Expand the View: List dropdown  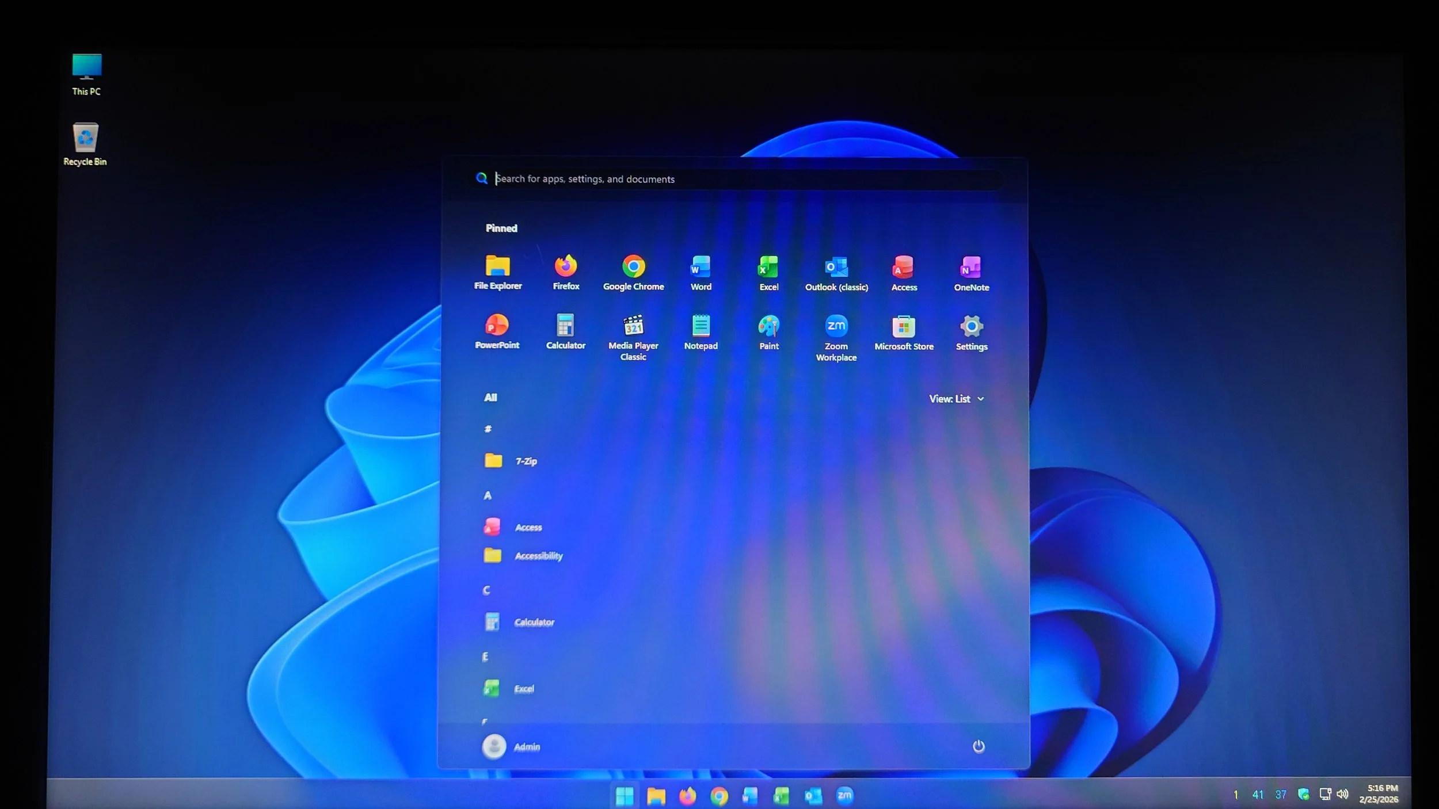click(x=957, y=399)
